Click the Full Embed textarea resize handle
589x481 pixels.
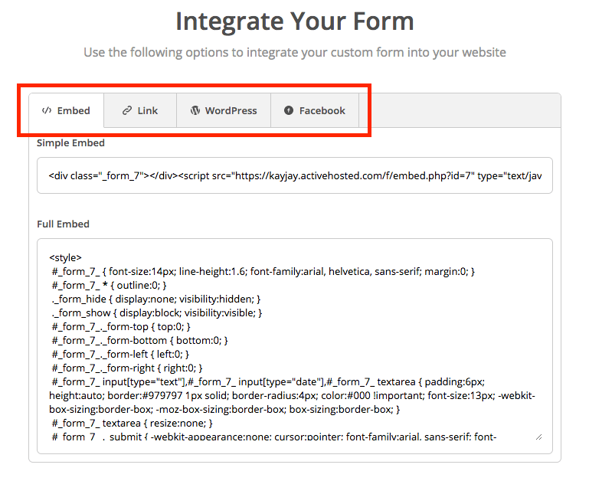538,437
